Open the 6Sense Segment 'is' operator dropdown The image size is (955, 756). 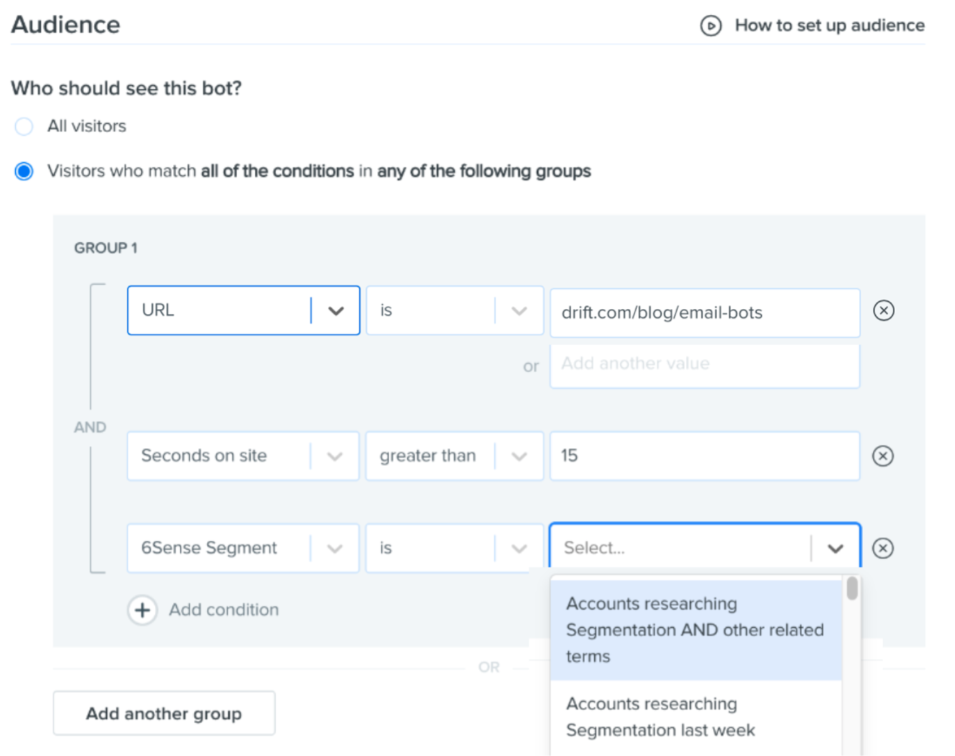coord(455,548)
